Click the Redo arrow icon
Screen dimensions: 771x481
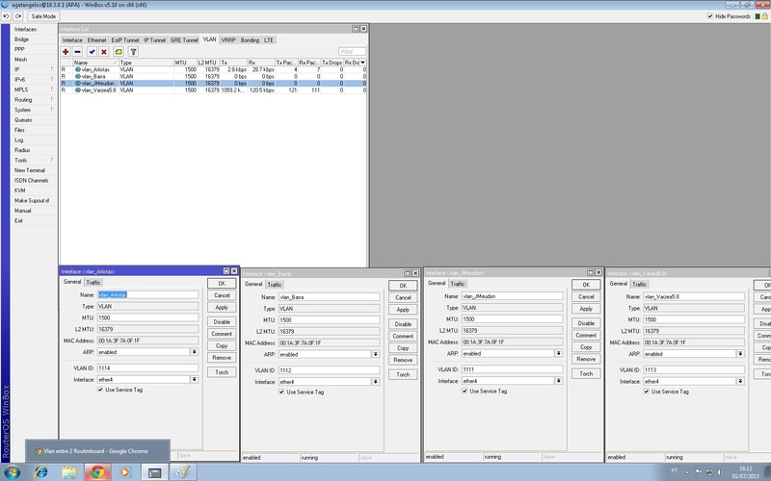tap(18, 16)
